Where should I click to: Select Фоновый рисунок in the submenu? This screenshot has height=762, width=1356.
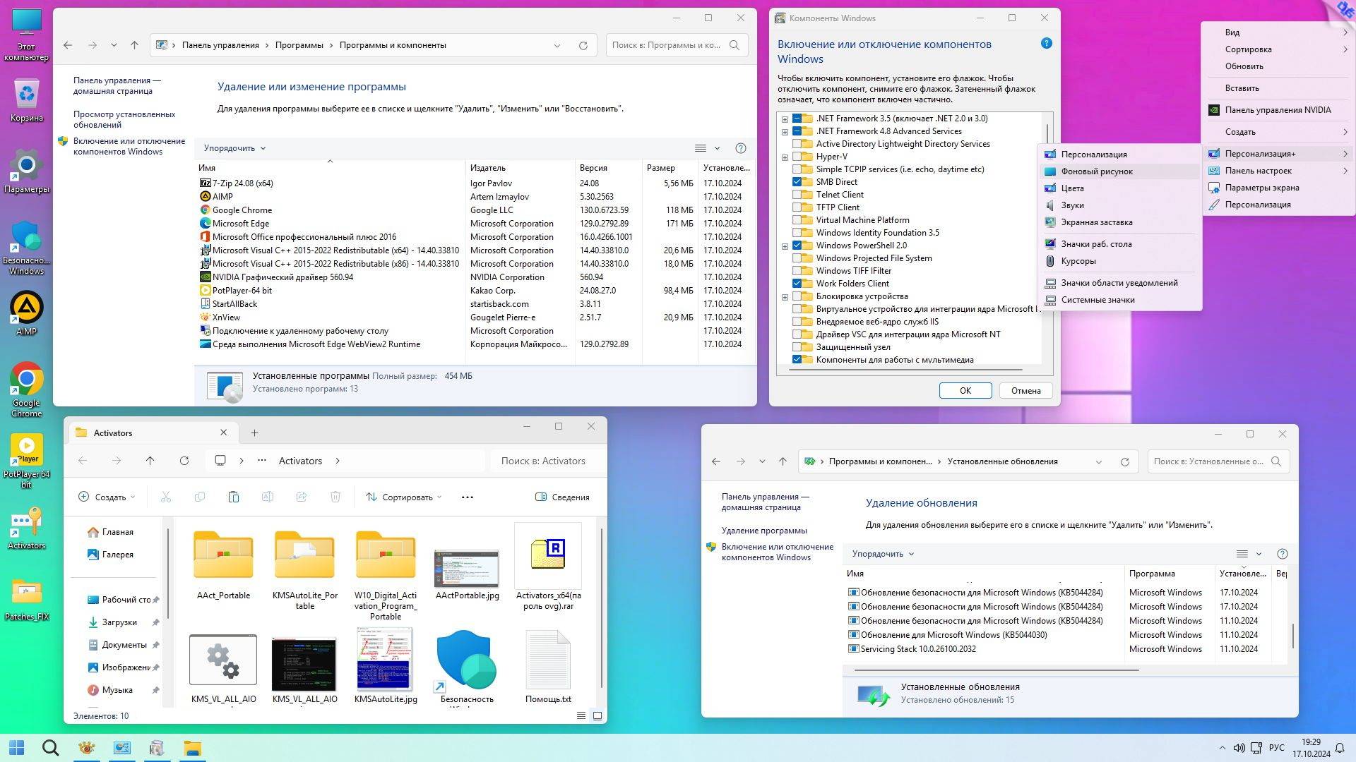pos(1097,171)
